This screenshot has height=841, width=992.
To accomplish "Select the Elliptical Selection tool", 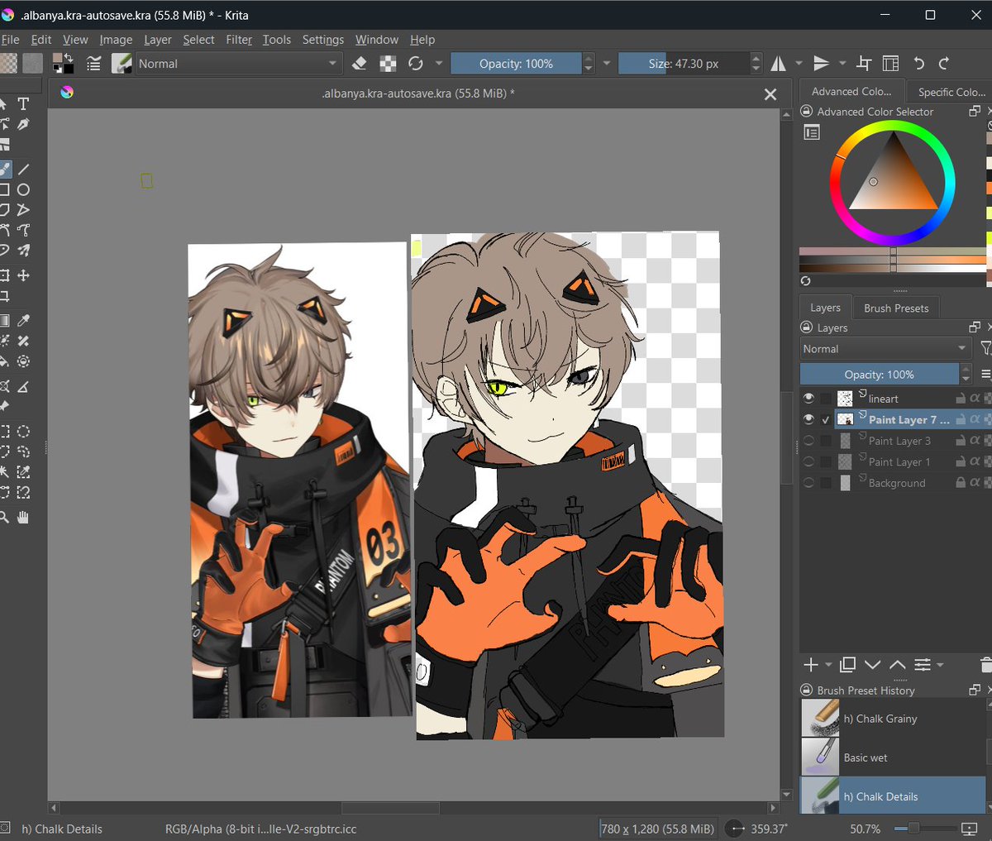I will (x=23, y=431).
